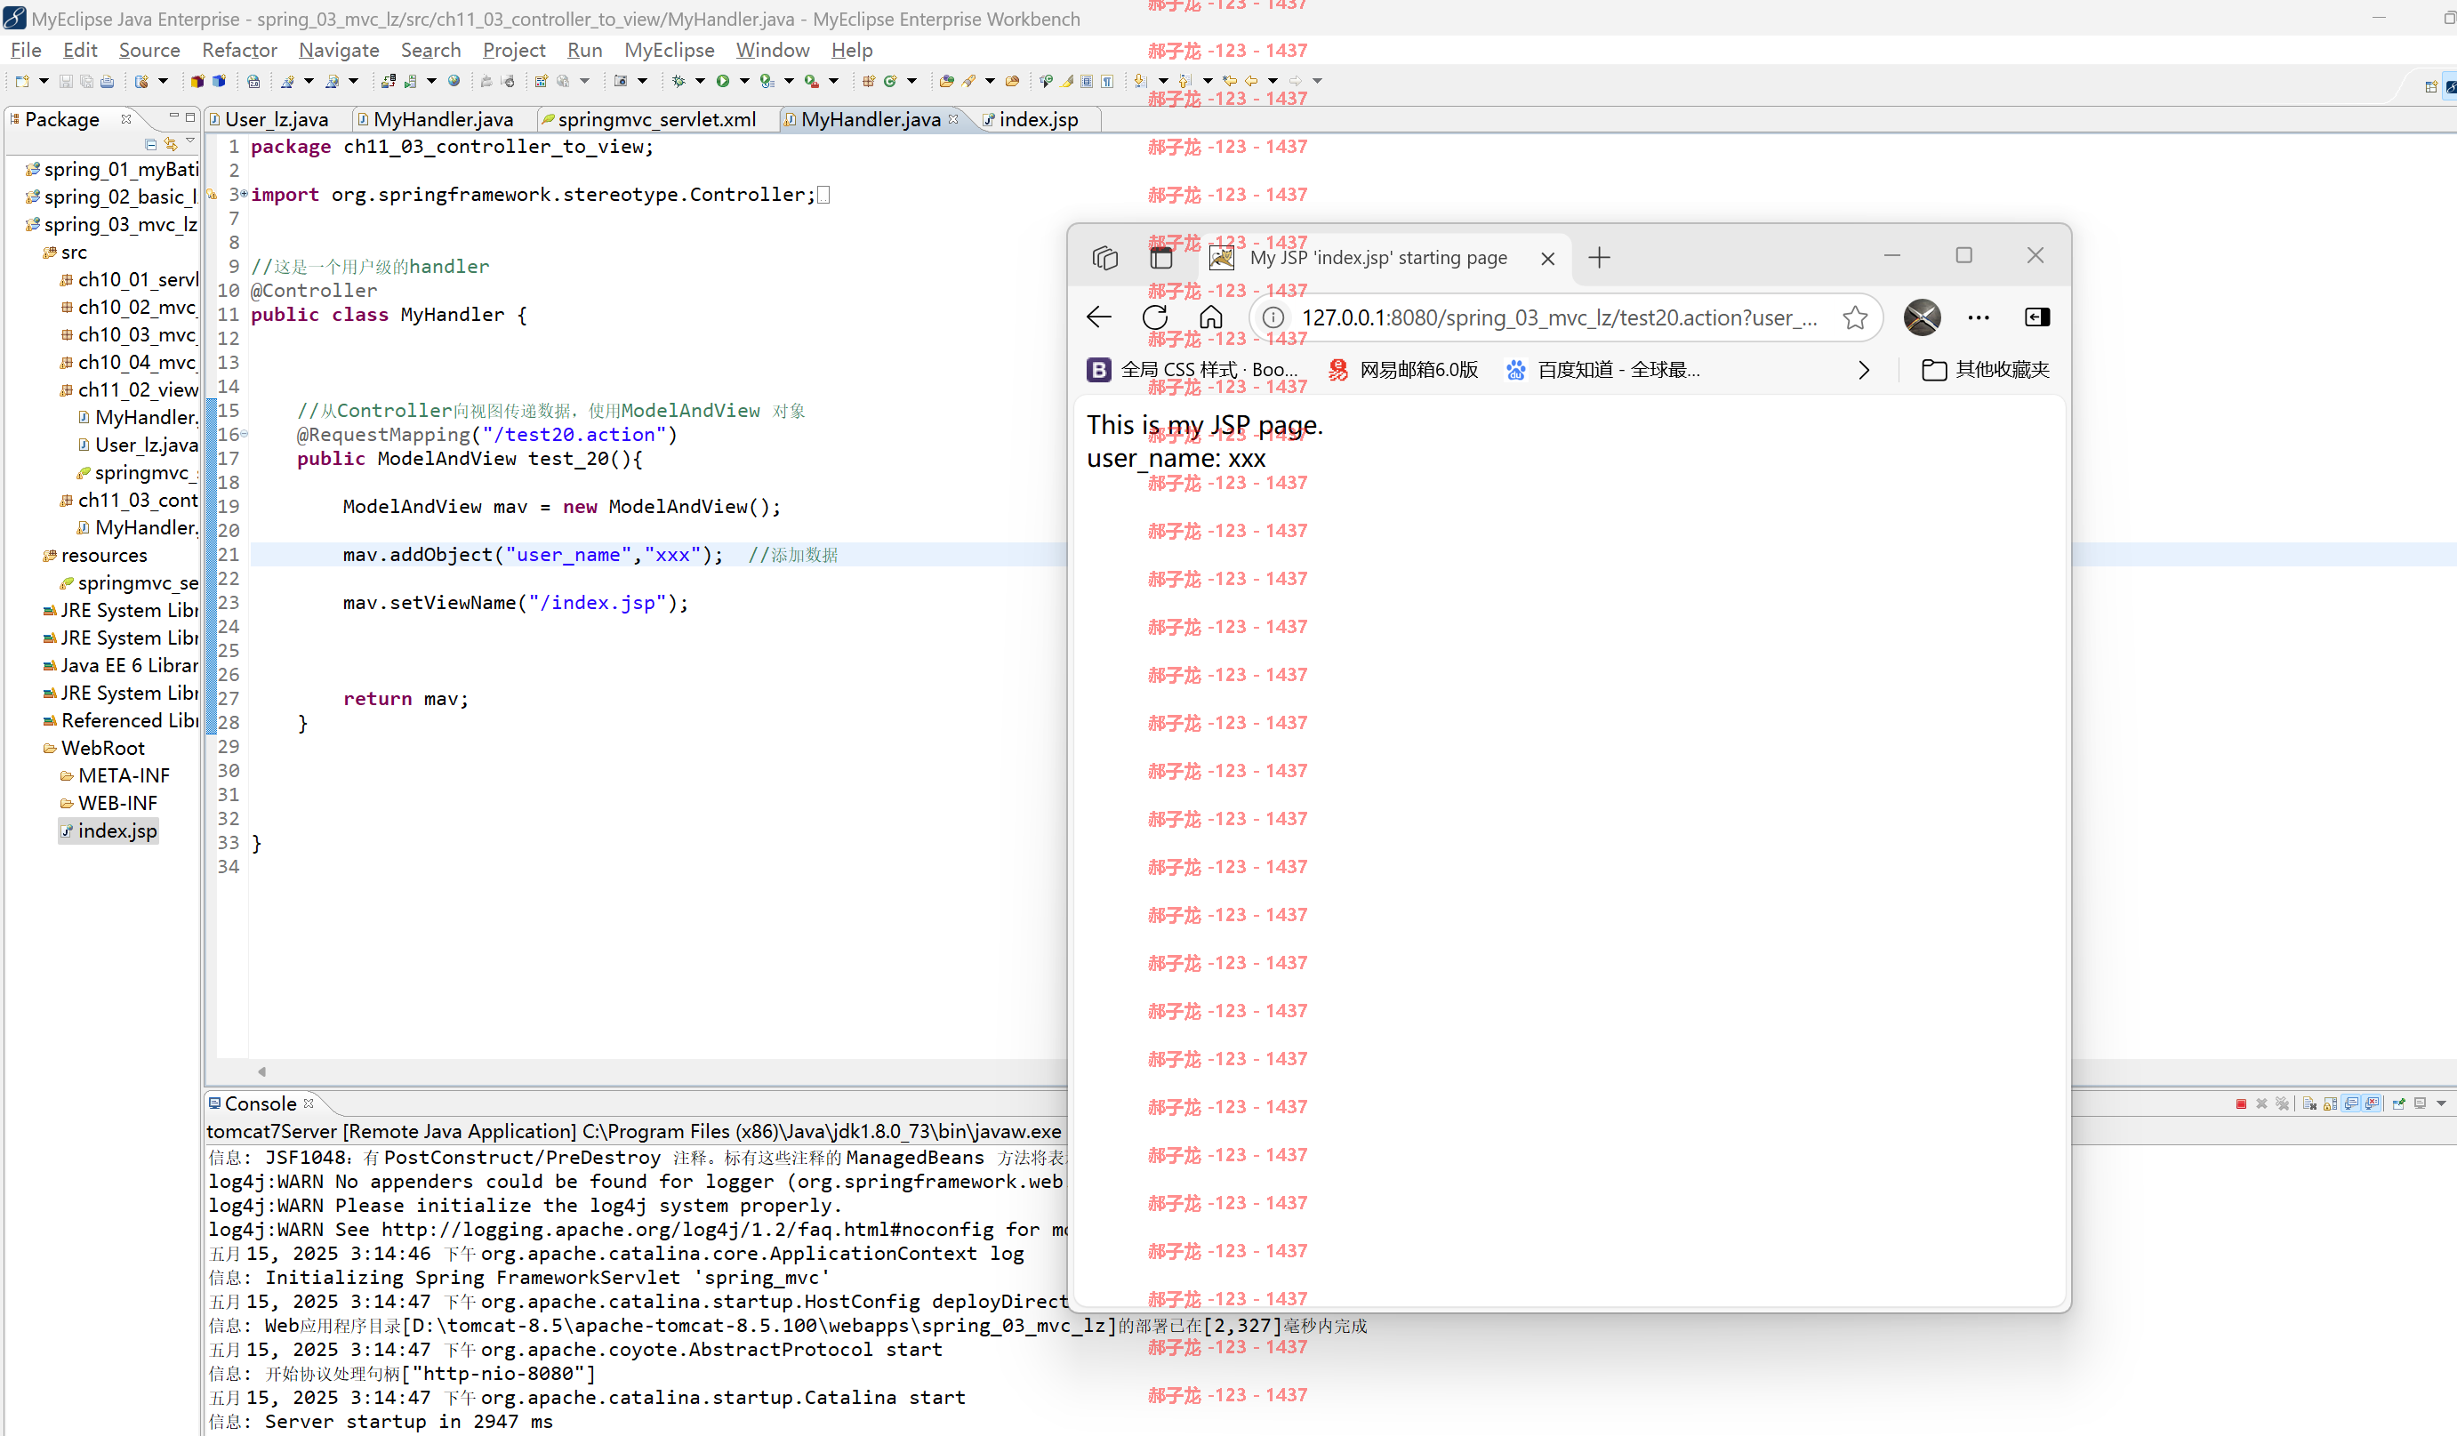Click the Last Edit Location arrow icon
Screen dimensions: 2457x1436
pos(1229,81)
